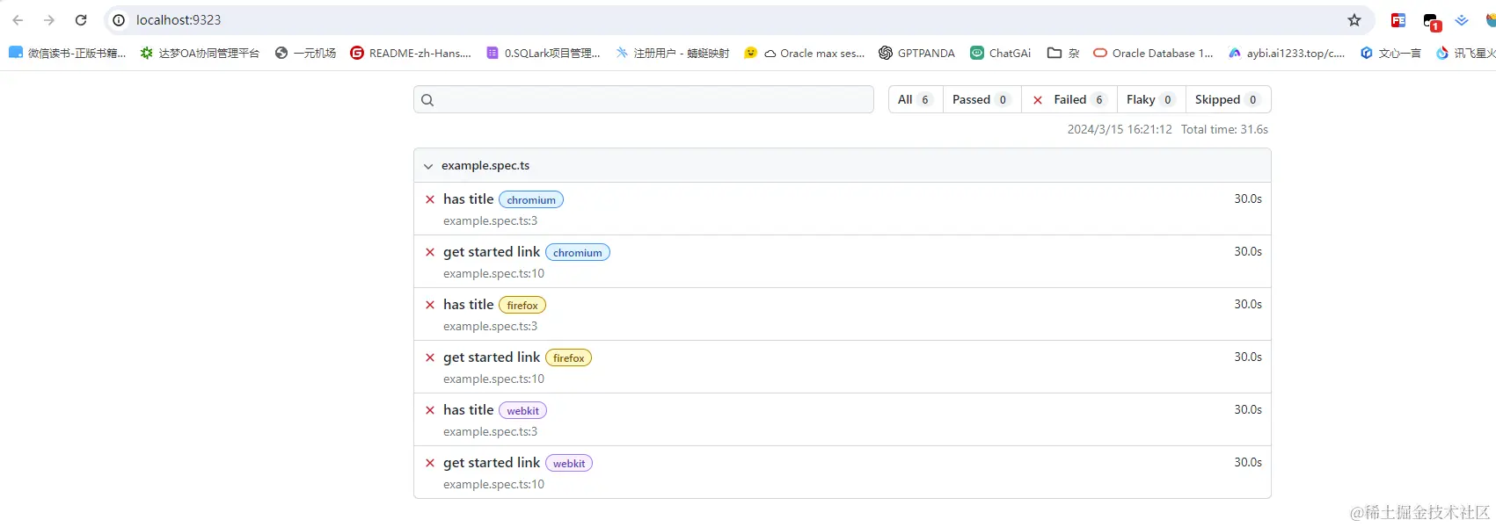
Task: Click failed X icon of get started link chromium
Action: [430, 252]
